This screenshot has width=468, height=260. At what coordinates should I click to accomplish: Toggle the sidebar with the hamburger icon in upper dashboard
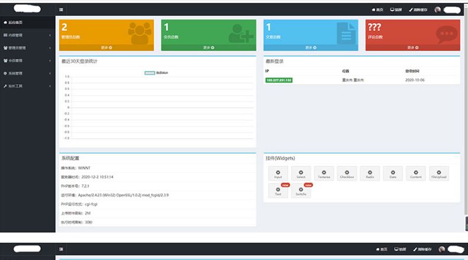[x=61, y=9]
